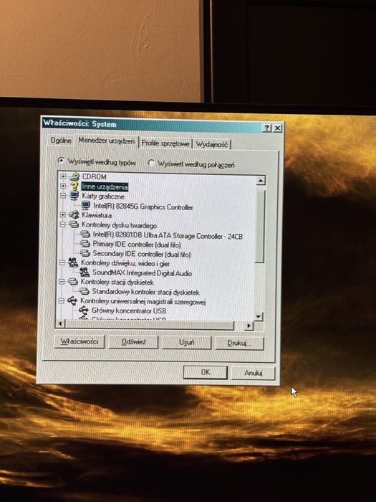Image resolution: width=376 pixels, height=502 pixels.
Task: Select the fully visible Główny koncentrator USB text
Action: (x=128, y=311)
